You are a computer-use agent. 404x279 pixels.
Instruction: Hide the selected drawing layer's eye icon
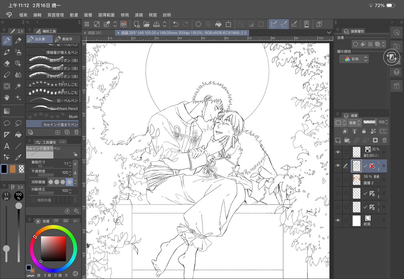338,166
